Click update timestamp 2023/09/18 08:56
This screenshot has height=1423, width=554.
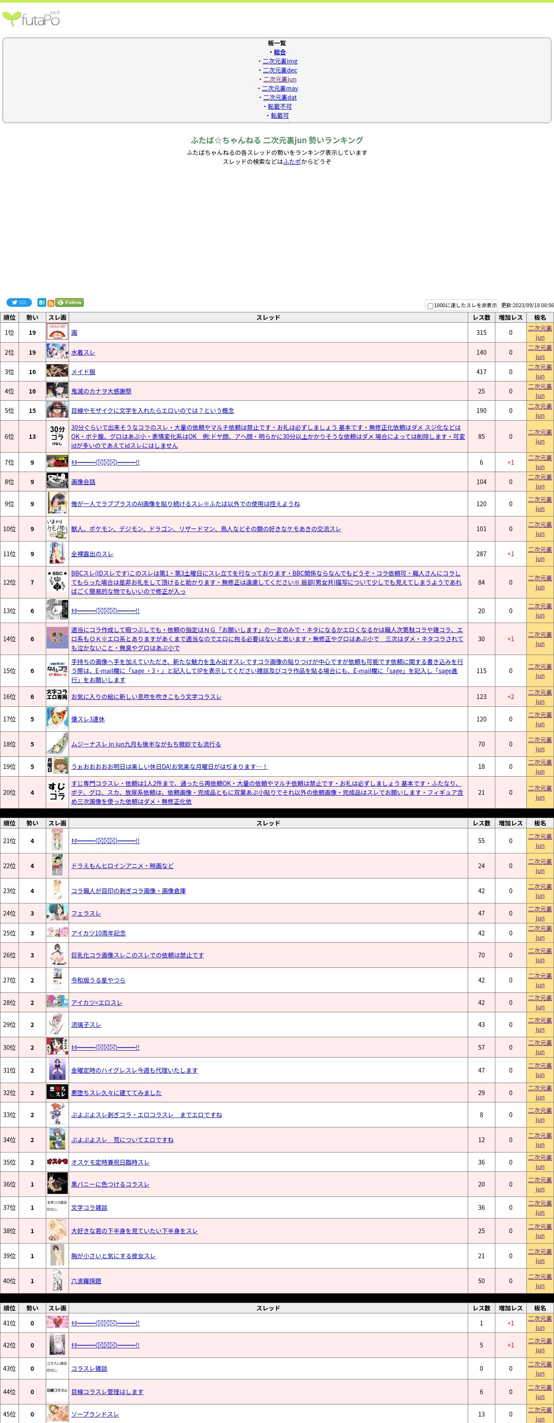528,305
